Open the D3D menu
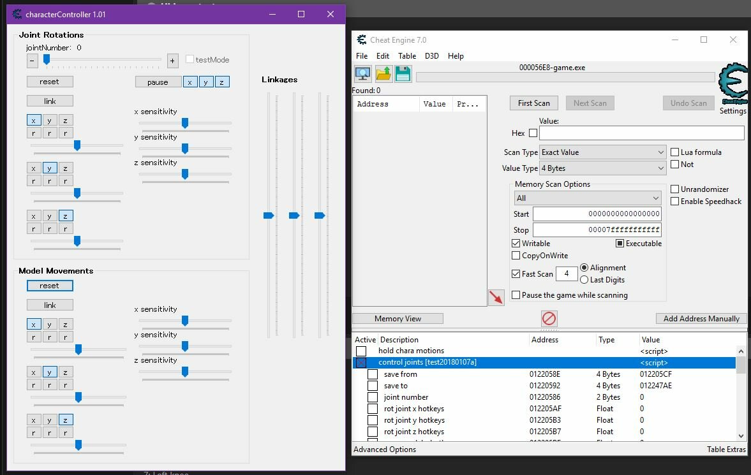The image size is (751, 475). click(431, 56)
